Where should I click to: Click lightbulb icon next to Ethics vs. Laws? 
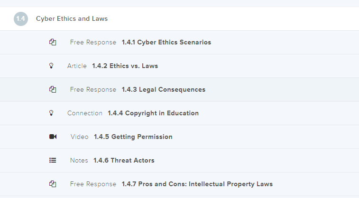tap(52, 66)
